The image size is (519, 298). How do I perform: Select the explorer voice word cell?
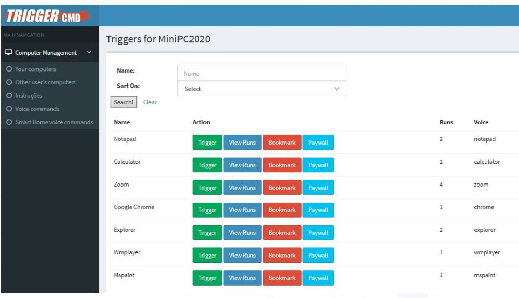pyautogui.click(x=485, y=230)
